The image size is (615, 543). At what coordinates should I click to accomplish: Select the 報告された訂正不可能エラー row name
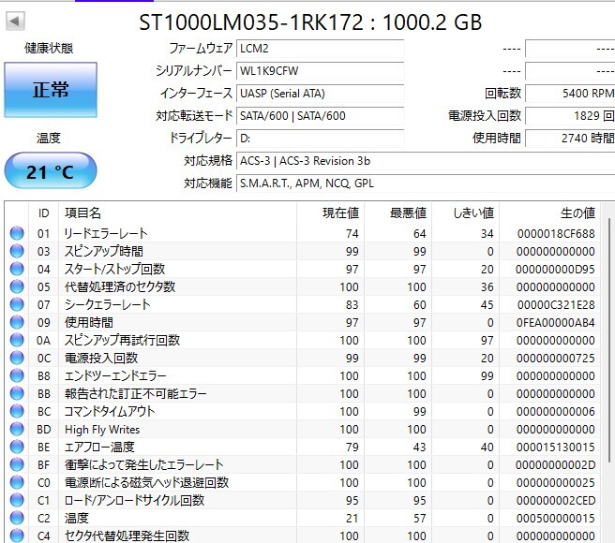pyautogui.click(x=136, y=393)
